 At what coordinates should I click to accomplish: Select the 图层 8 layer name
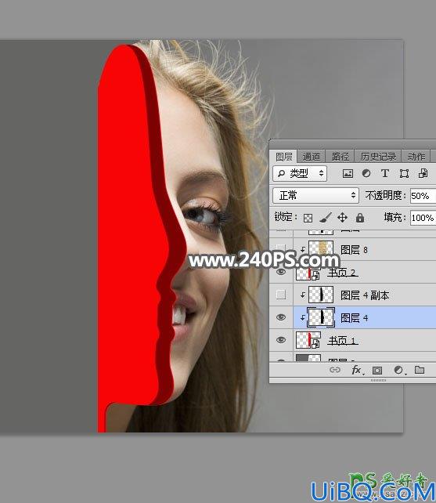coord(354,250)
